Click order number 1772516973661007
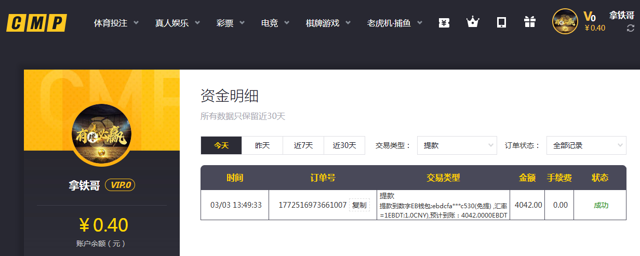This screenshot has width=640, height=256. click(313, 205)
